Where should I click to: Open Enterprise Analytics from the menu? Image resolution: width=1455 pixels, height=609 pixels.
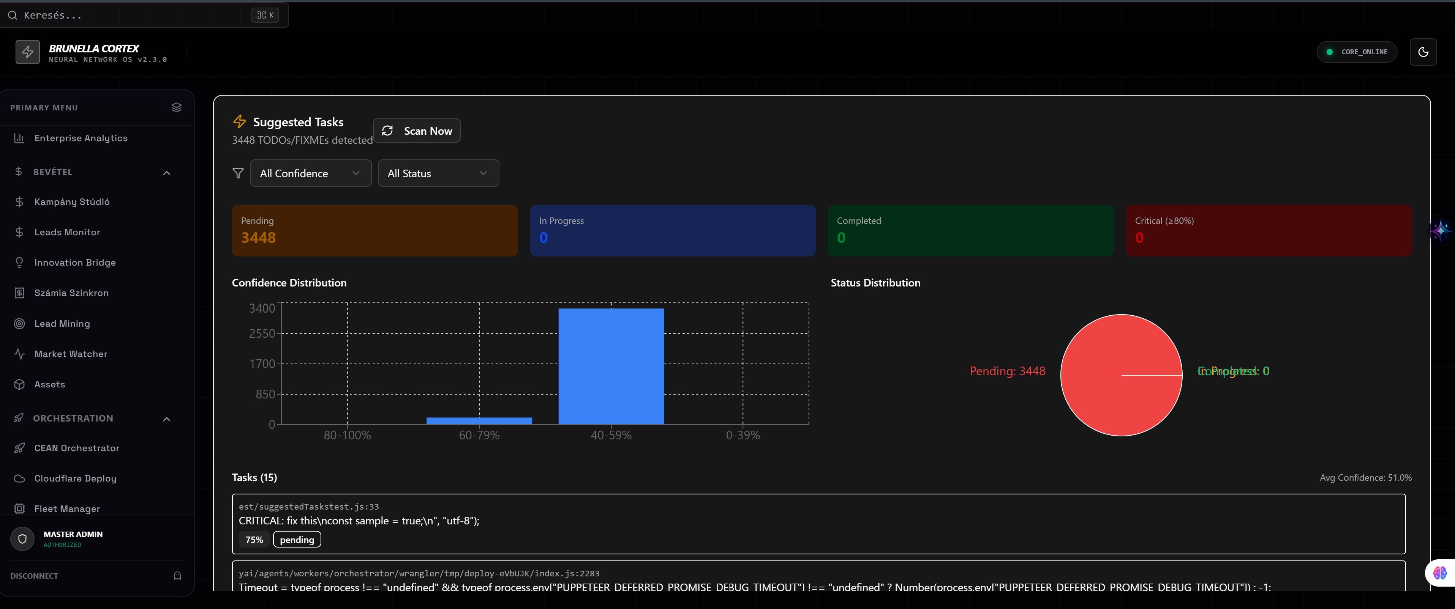pyautogui.click(x=81, y=138)
